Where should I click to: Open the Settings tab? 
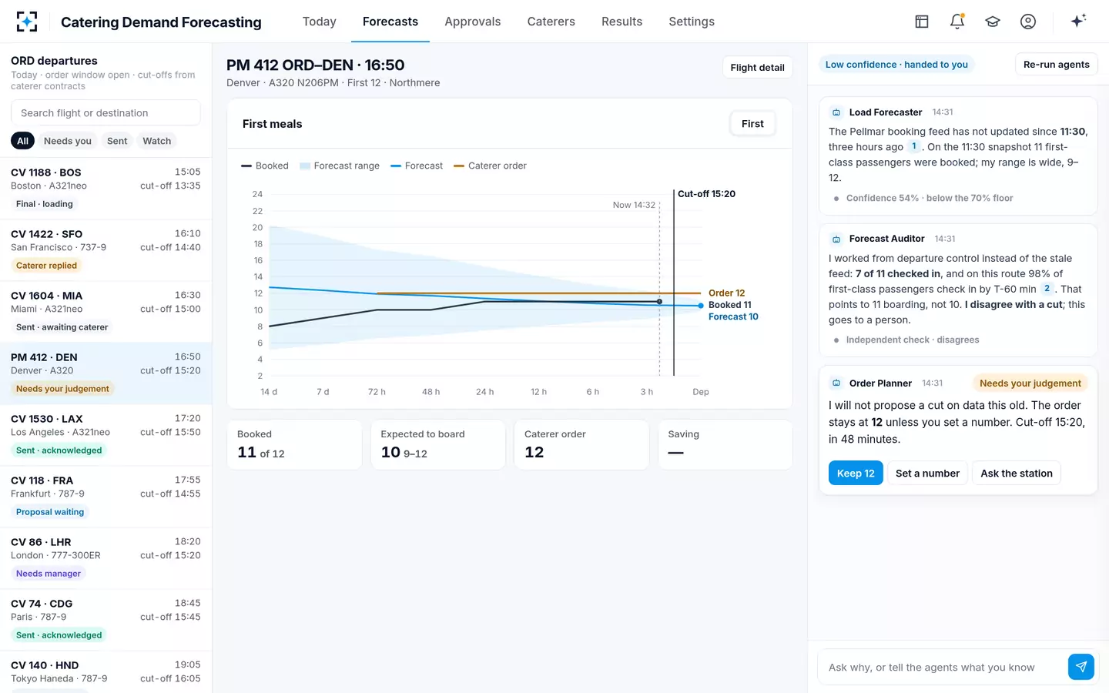coord(692,22)
